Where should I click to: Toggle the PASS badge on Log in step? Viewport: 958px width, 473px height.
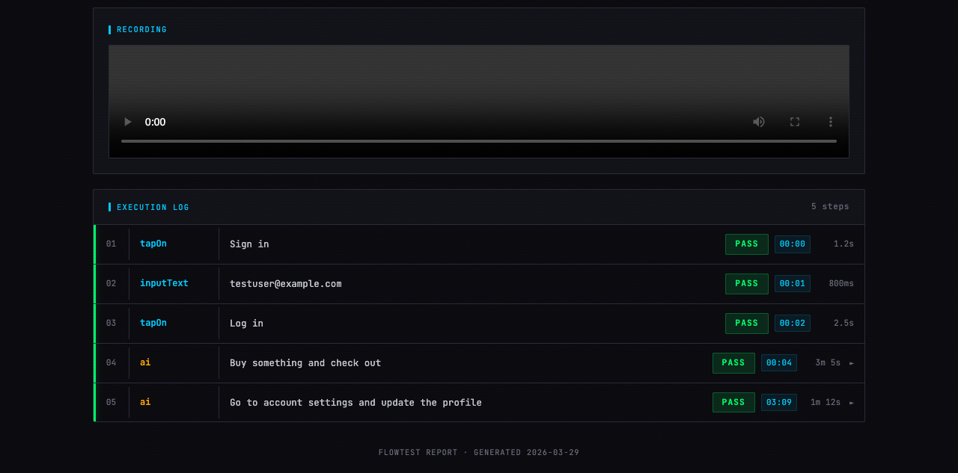tap(746, 323)
